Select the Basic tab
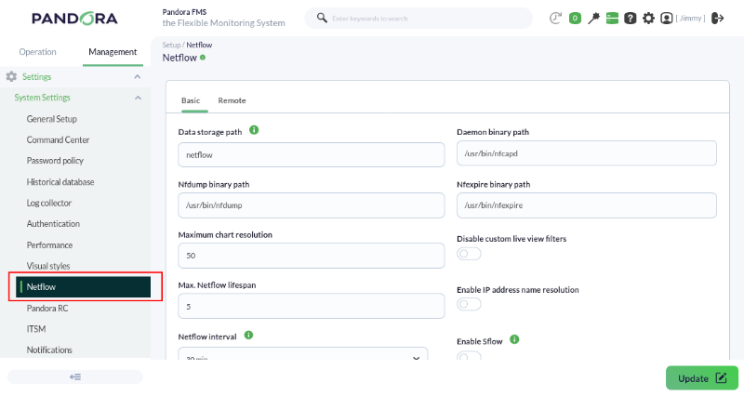The image size is (744, 396). click(x=191, y=100)
